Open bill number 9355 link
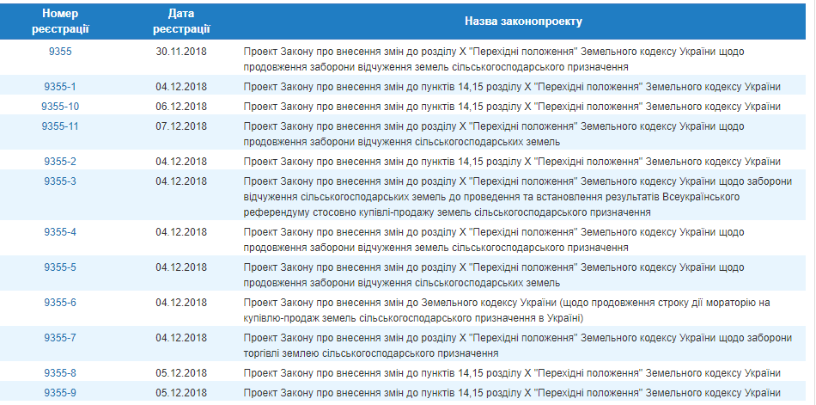Image resolution: width=816 pixels, height=405 pixels. coord(60,52)
